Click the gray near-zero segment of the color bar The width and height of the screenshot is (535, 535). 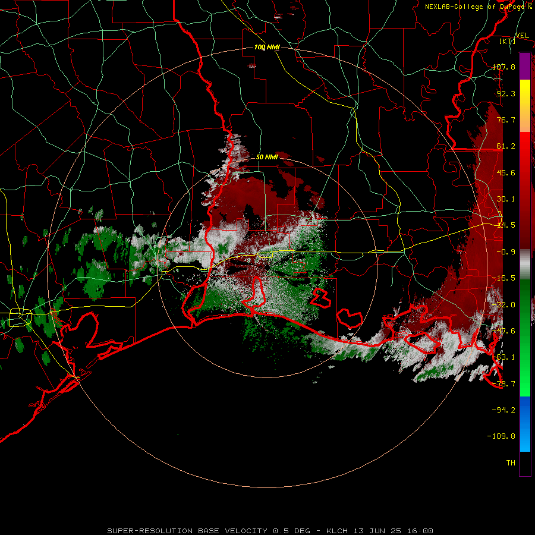525,265
